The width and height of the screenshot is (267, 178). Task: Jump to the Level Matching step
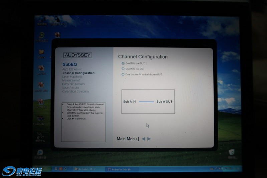click(x=72, y=77)
